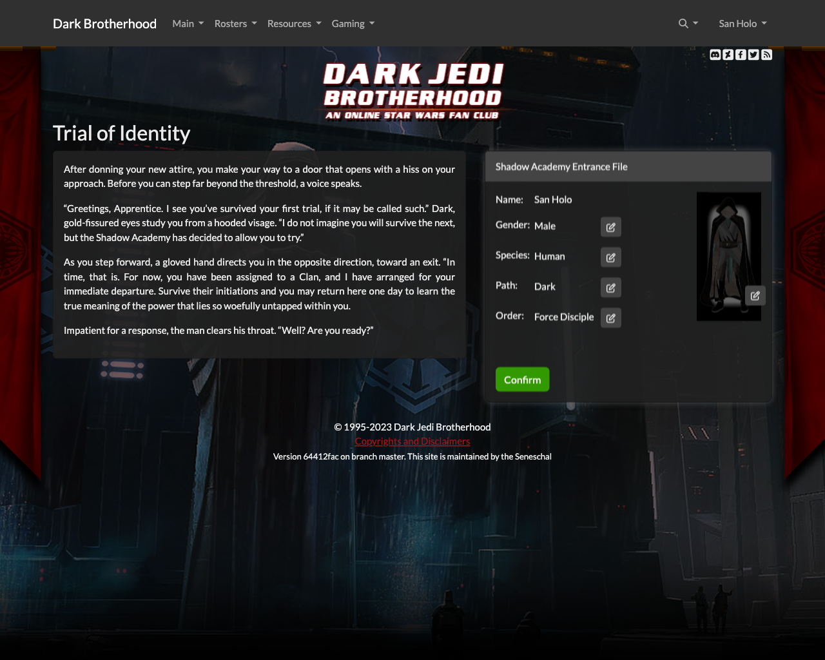825x660 pixels.
Task: Expand the Rosters navigation dropdown
Action: point(235,24)
